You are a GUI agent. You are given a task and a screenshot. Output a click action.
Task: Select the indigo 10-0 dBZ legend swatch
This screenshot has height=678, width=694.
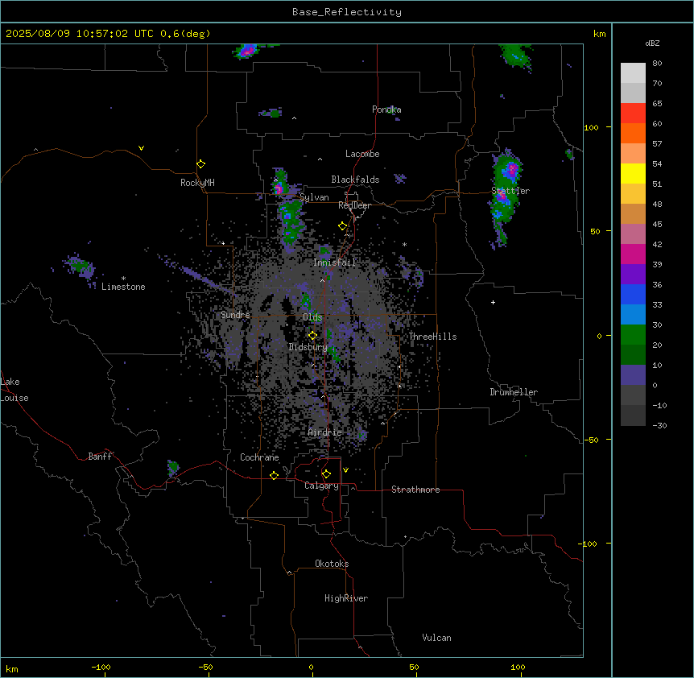coord(633,375)
